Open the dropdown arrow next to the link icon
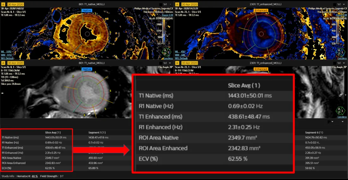This screenshot has width=348, height=180. (345, 95)
